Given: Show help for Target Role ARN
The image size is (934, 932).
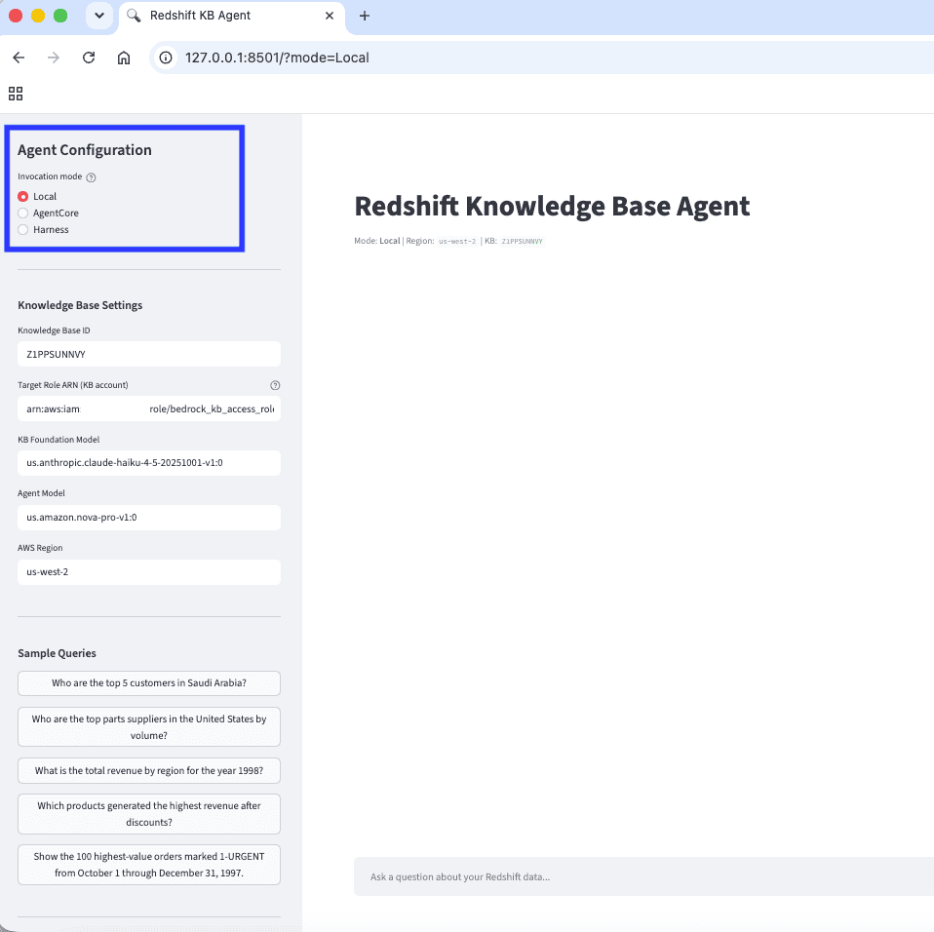Looking at the screenshot, I should [x=275, y=385].
